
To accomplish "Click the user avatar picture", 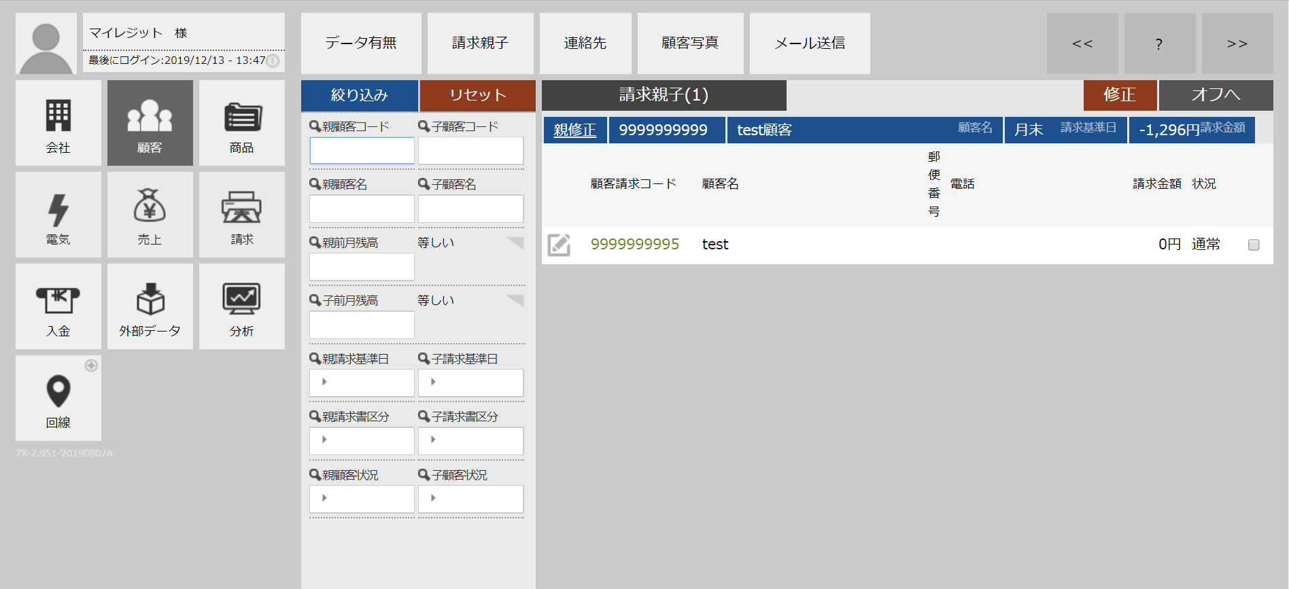I will pos(46,43).
